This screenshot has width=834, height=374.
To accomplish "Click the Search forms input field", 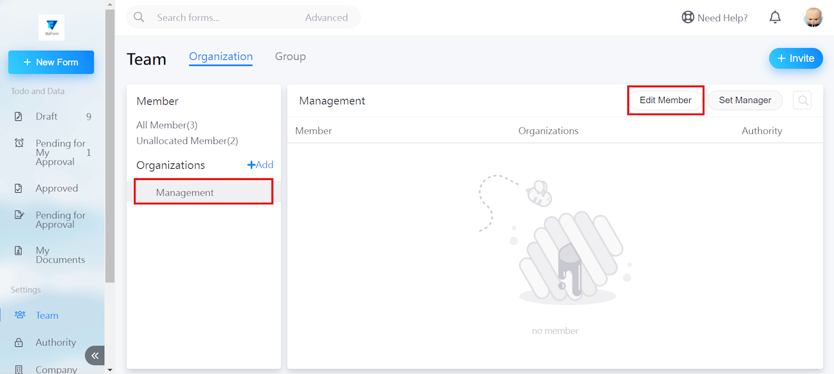I will coord(224,18).
